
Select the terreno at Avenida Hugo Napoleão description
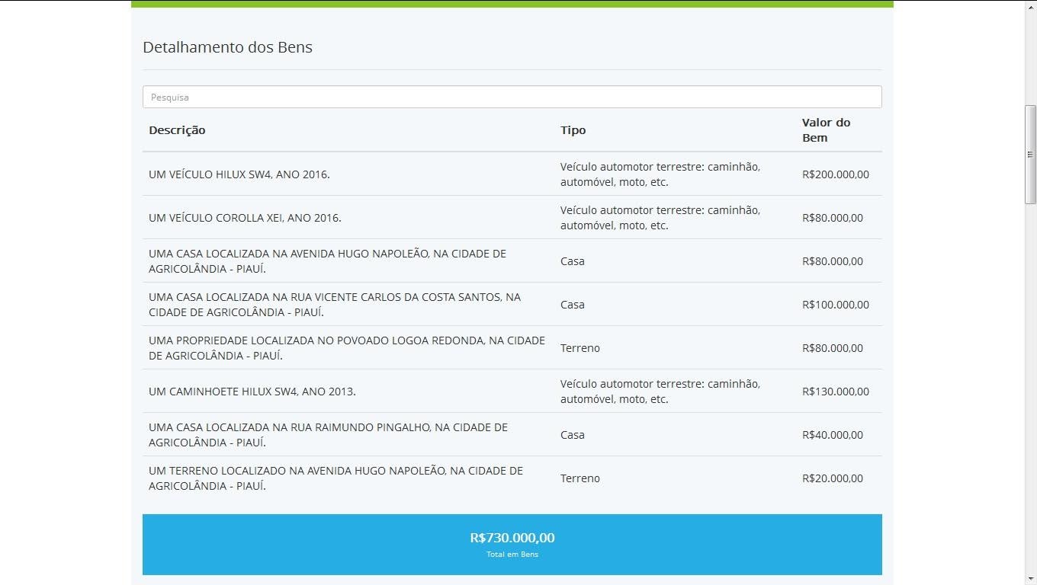(335, 478)
